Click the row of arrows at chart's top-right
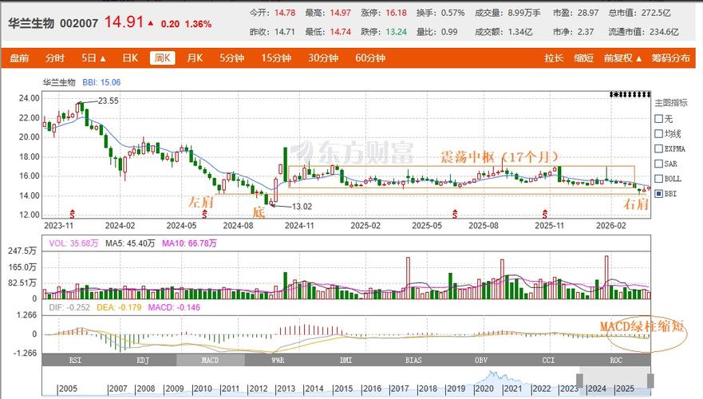This screenshot has height=399, width=703. (630, 95)
